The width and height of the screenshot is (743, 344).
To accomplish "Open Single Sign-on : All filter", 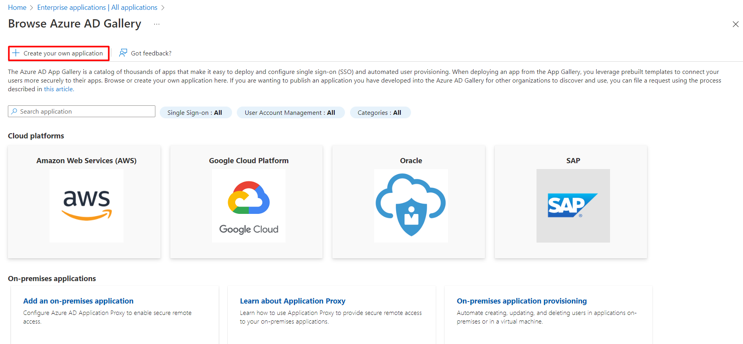I will tap(195, 112).
